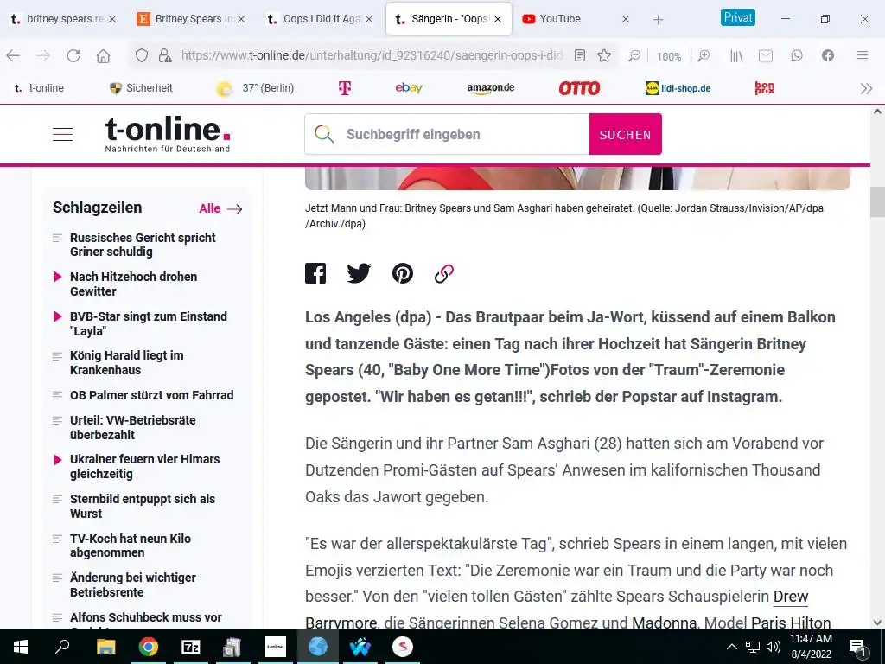Viewport: 885px width, 664px height.
Task: Open headline 'König Harald liegt im Krankenhaus'
Action: coord(126,362)
